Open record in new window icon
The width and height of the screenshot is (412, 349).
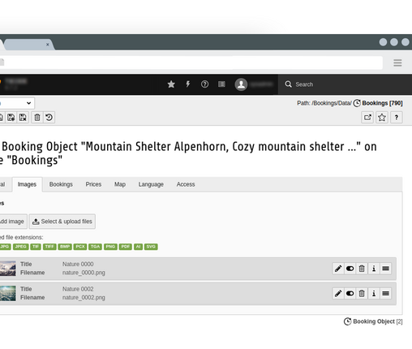pyautogui.click(x=367, y=118)
